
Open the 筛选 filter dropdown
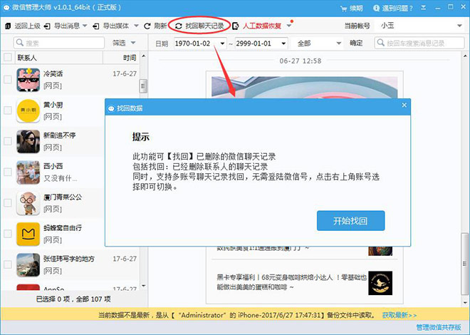click(124, 43)
